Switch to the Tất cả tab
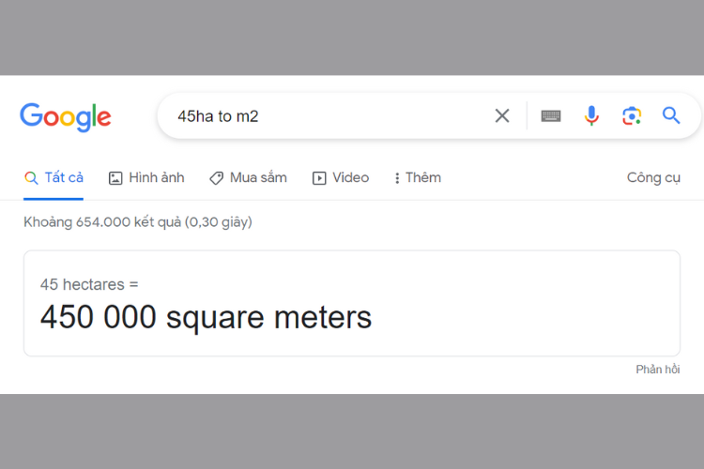 [64, 177]
